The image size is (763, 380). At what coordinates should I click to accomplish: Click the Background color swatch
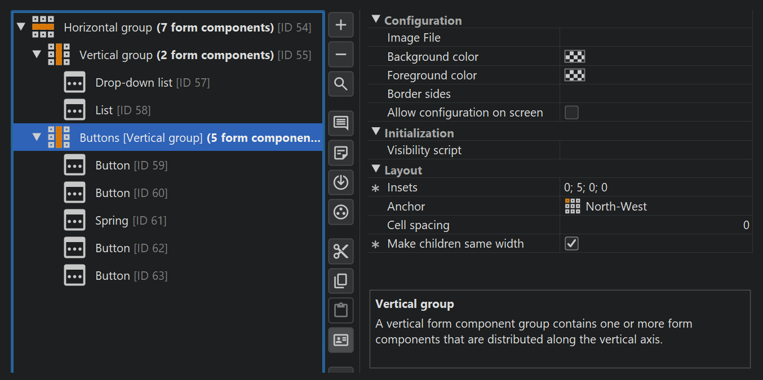point(575,57)
